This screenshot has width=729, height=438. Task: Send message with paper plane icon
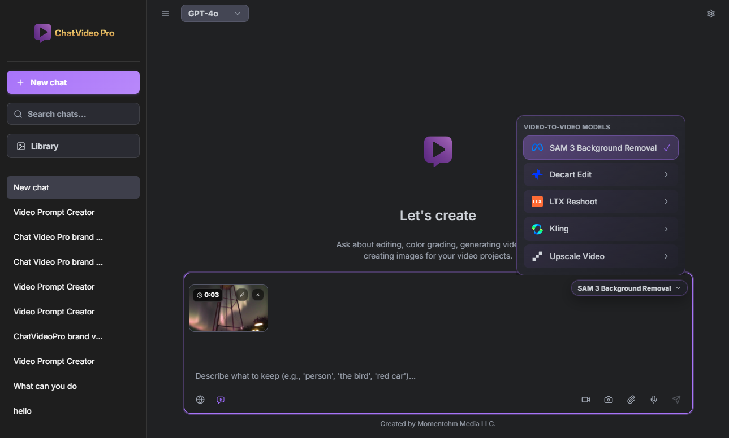[x=676, y=400]
